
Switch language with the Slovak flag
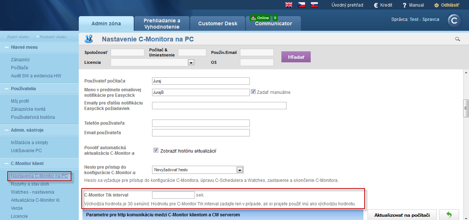314,5
